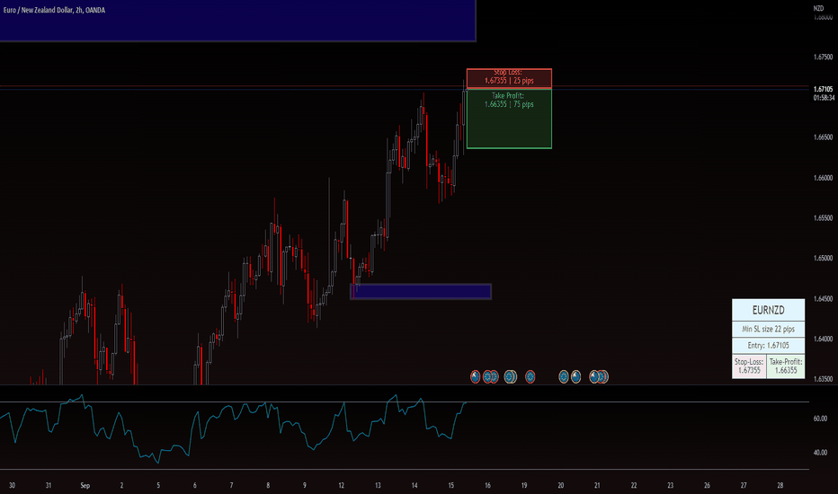Click the red-ringed New Zealand flag event marker
This screenshot has height=494, width=838.
click(x=475, y=376)
